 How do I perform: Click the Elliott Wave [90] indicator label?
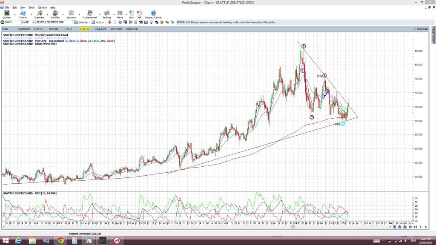point(30,44)
